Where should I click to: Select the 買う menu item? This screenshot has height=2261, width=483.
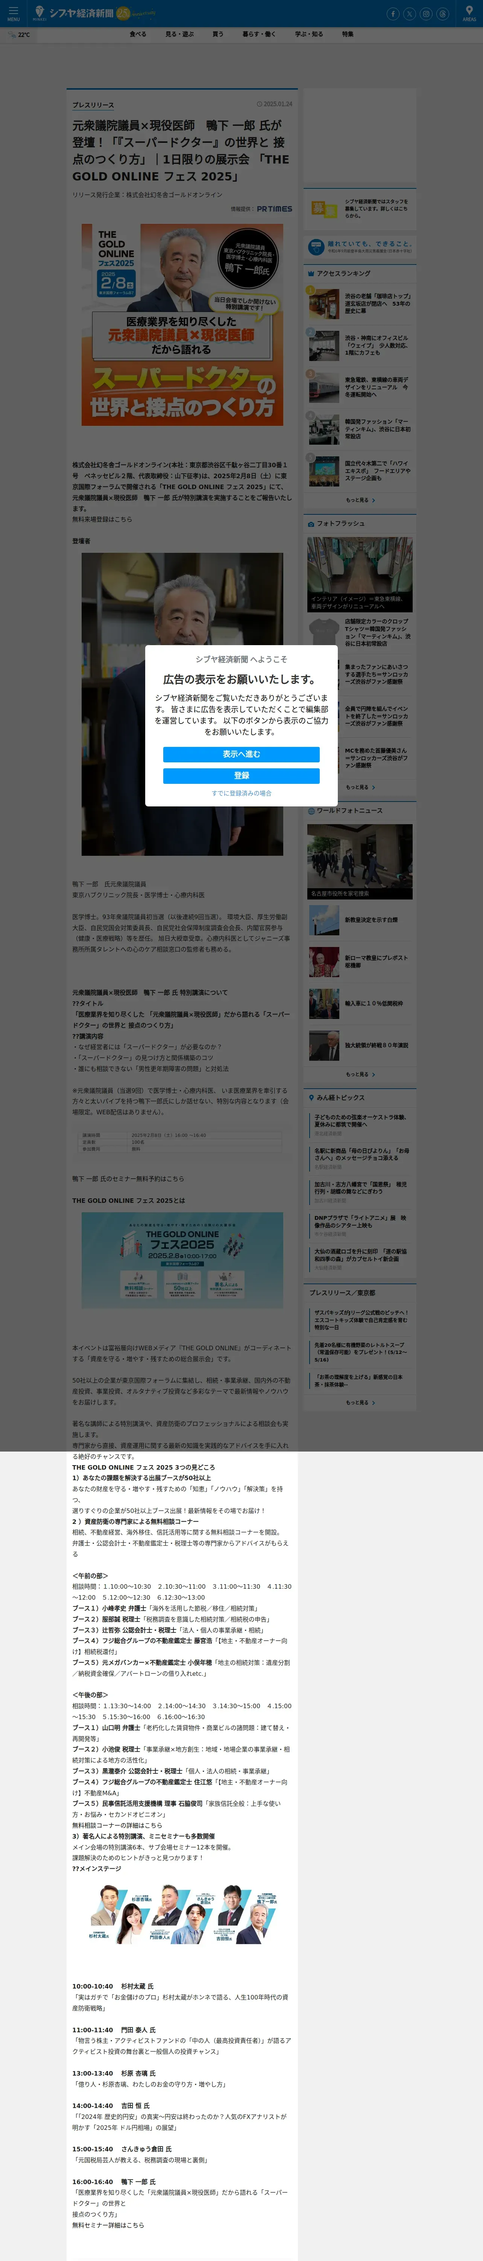coord(217,34)
